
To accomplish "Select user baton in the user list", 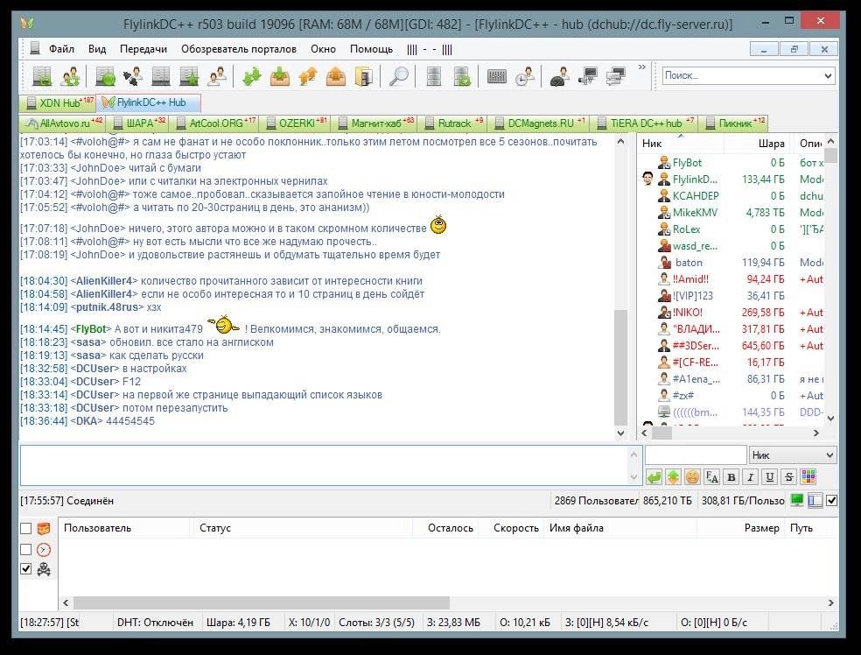I will (x=689, y=263).
